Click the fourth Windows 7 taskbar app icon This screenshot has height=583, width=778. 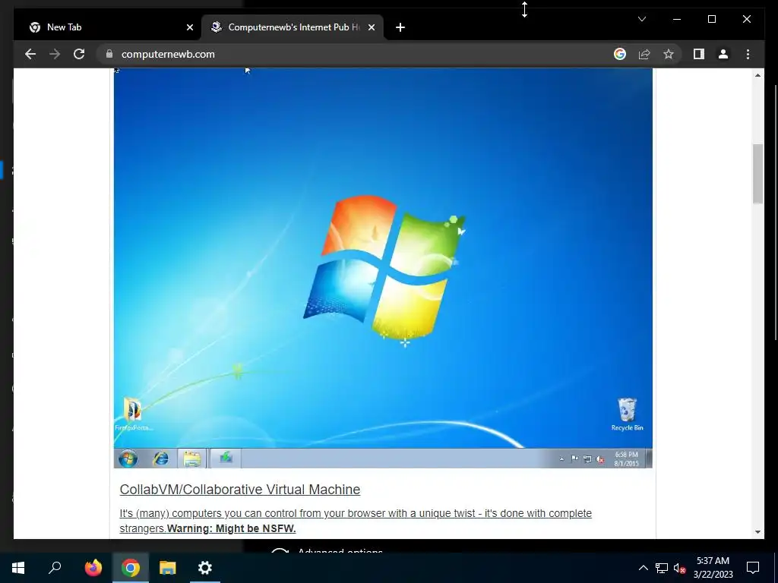[226, 458]
